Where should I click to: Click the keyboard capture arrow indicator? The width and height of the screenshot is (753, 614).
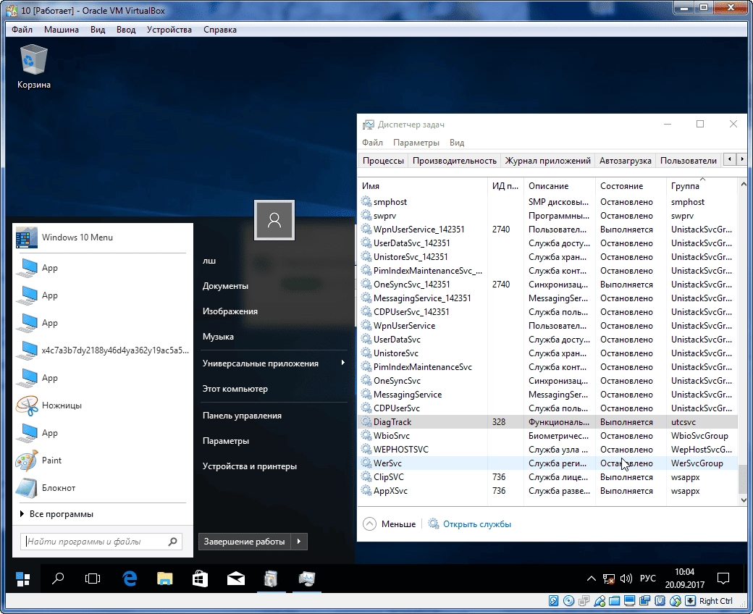[690, 600]
